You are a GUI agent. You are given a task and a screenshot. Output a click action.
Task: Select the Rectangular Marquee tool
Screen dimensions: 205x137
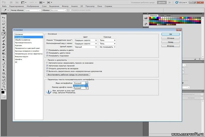click(4, 21)
